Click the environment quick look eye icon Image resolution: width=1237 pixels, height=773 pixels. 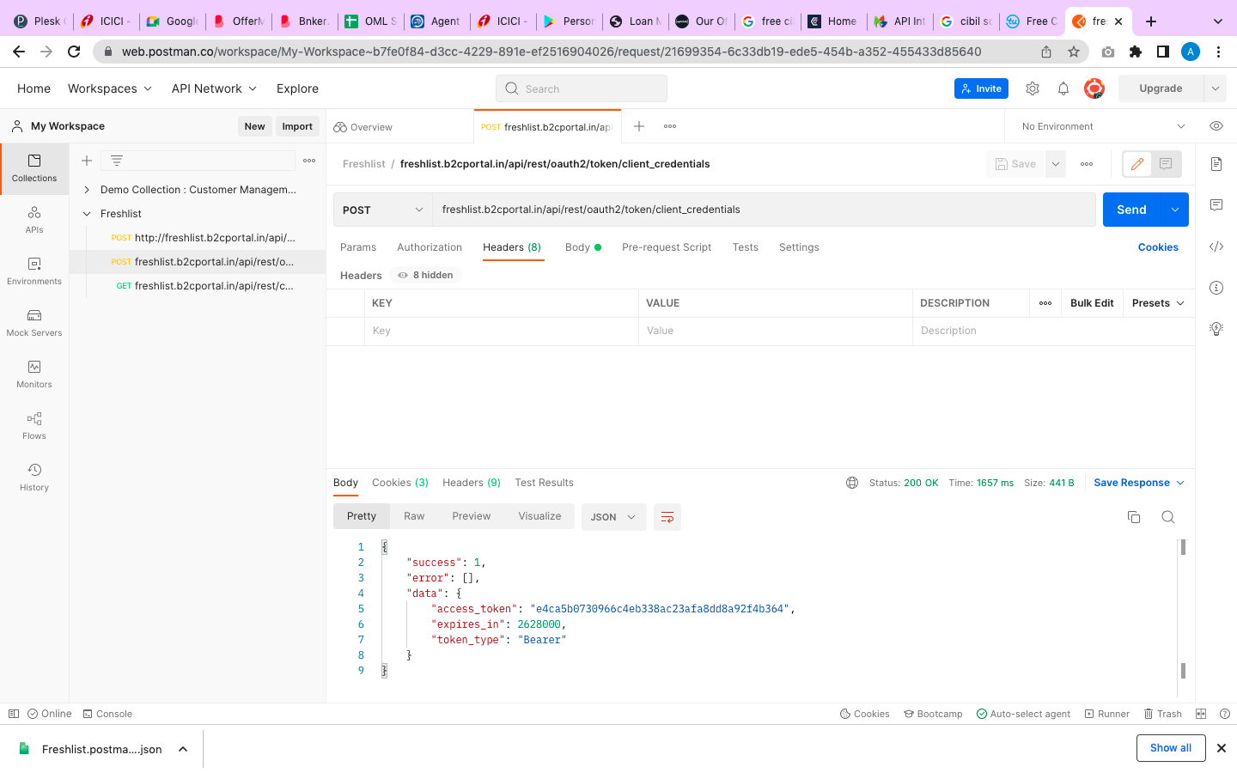[x=1216, y=126]
